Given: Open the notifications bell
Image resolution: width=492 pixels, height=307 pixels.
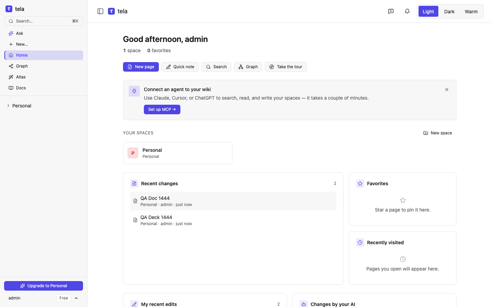Looking at the screenshot, I should coord(407,11).
